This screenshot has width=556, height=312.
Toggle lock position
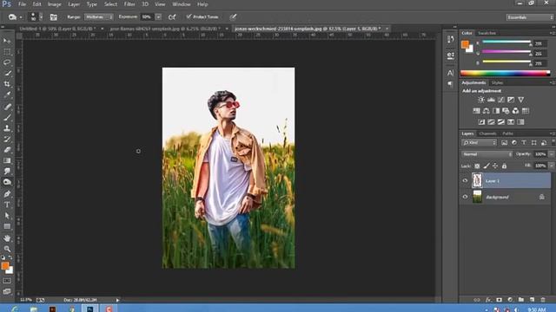[495, 166]
